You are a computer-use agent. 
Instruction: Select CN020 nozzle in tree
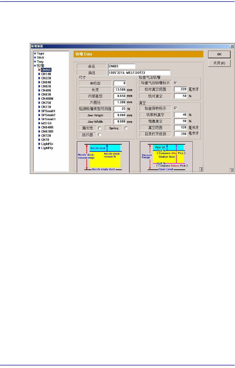[x=46, y=86]
